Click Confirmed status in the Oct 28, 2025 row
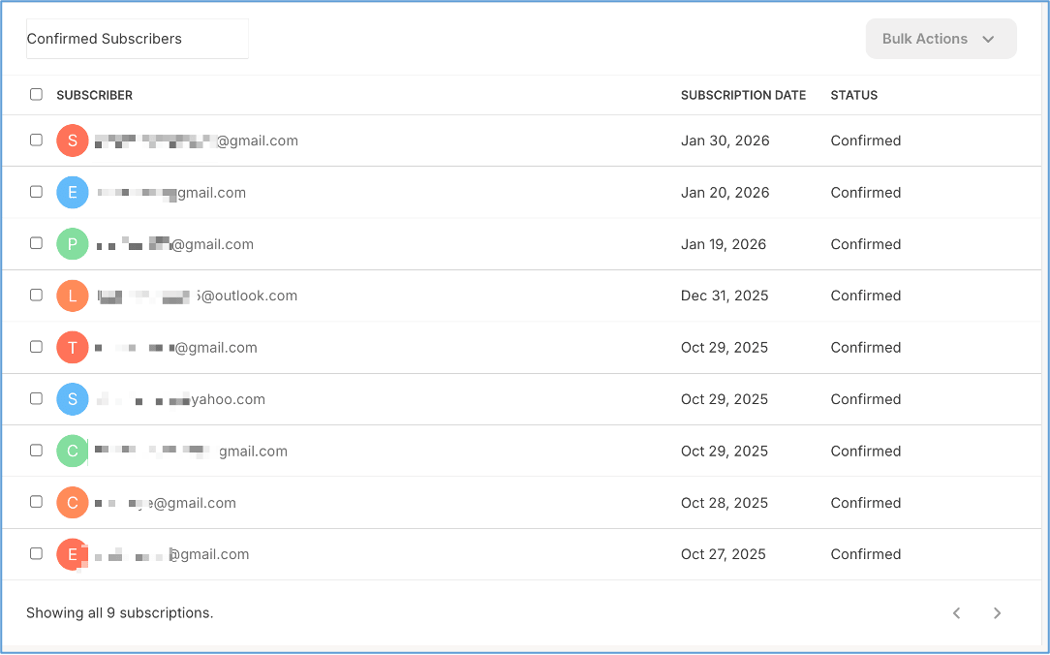This screenshot has width=1050, height=655. pos(865,503)
